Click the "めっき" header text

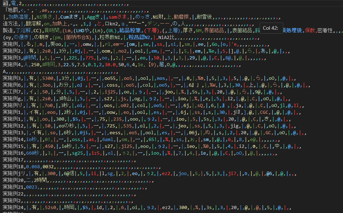tap(143, 17)
